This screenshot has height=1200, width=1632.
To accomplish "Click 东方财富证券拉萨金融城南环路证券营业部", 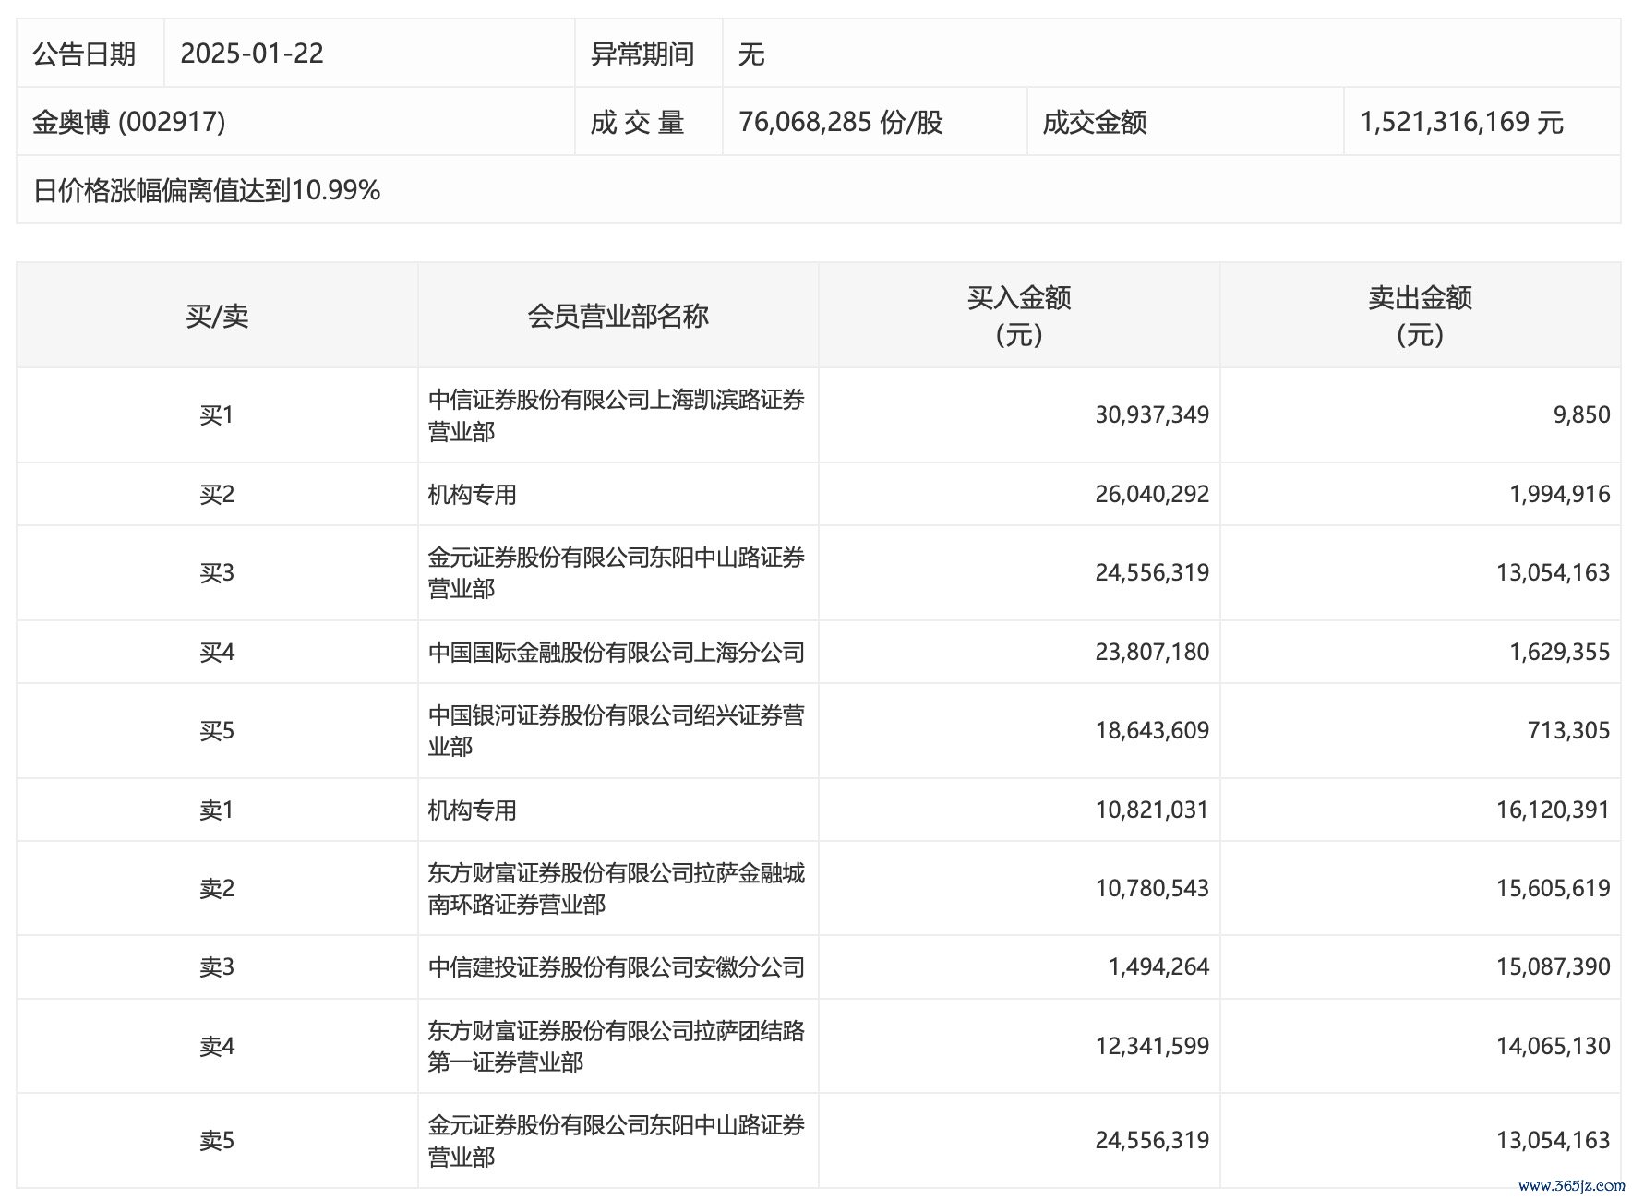I will tap(617, 889).
